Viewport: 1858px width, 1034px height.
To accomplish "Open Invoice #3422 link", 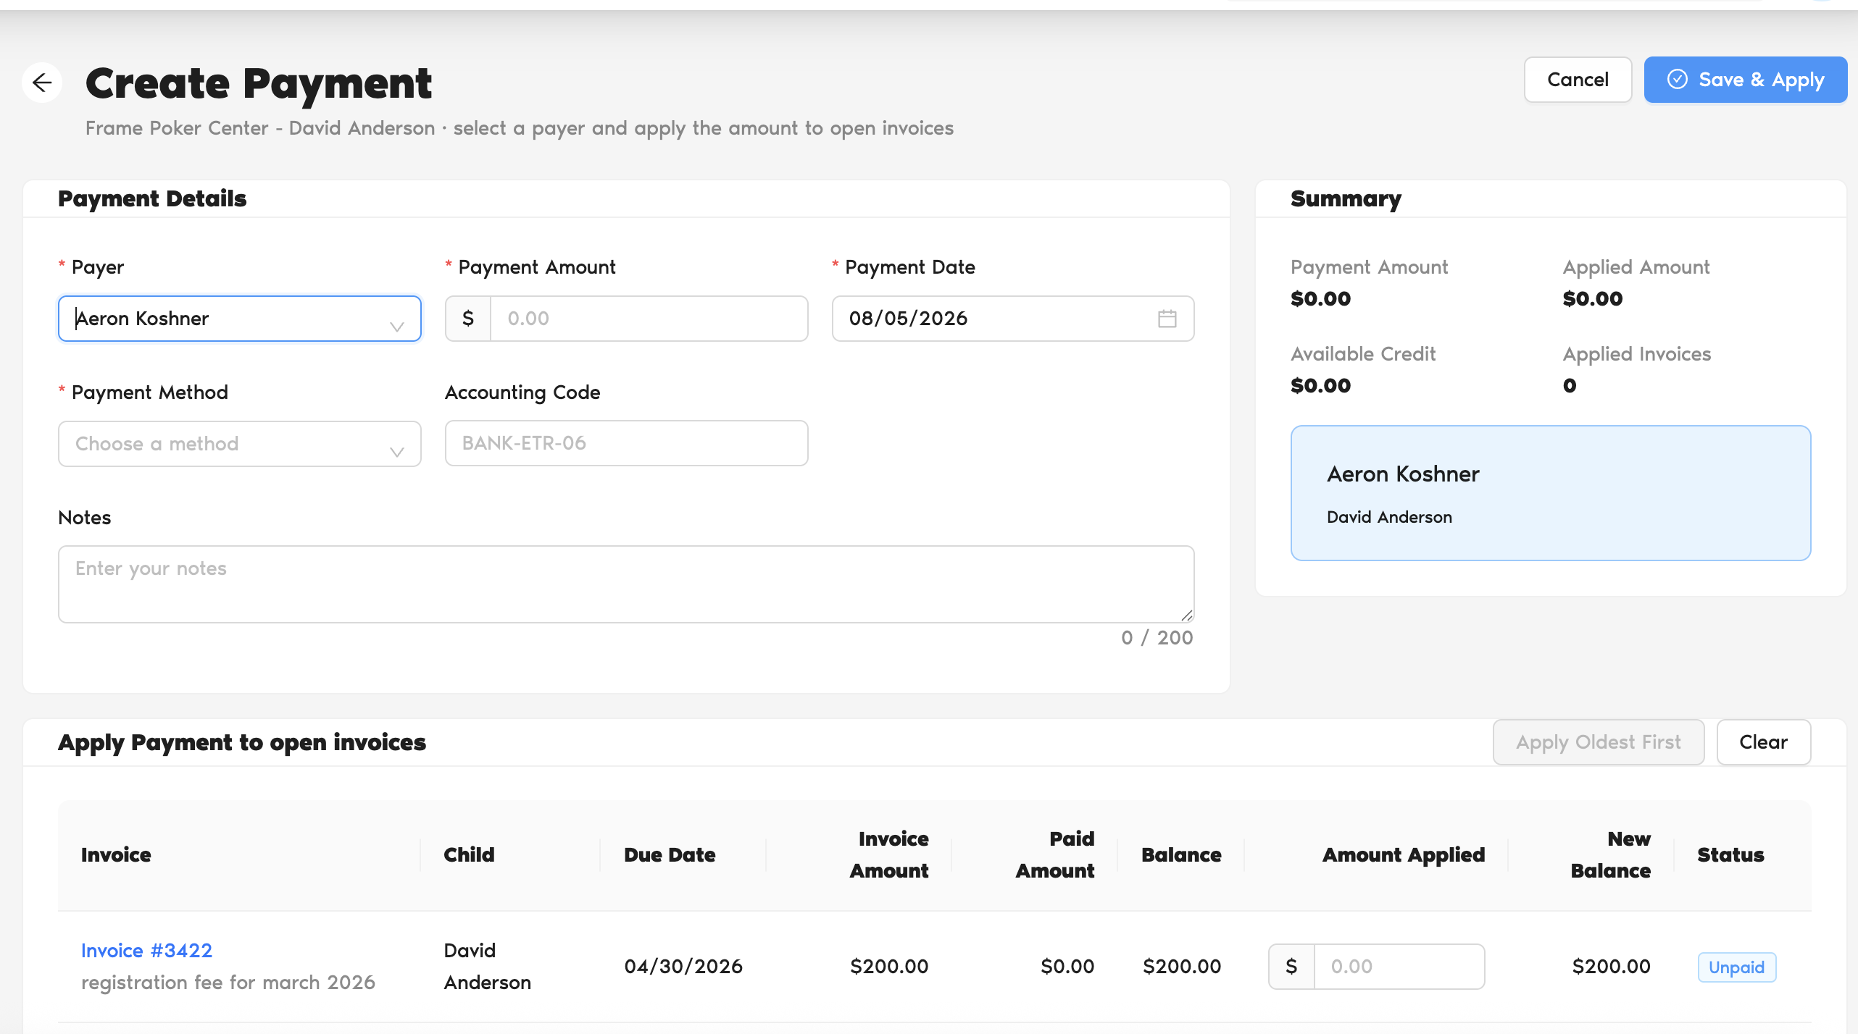I will [146, 951].
